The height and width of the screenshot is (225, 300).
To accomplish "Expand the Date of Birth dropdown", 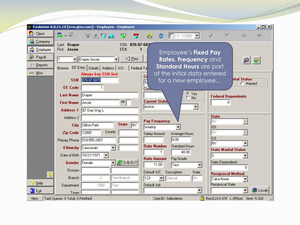I will coord(106,155).
